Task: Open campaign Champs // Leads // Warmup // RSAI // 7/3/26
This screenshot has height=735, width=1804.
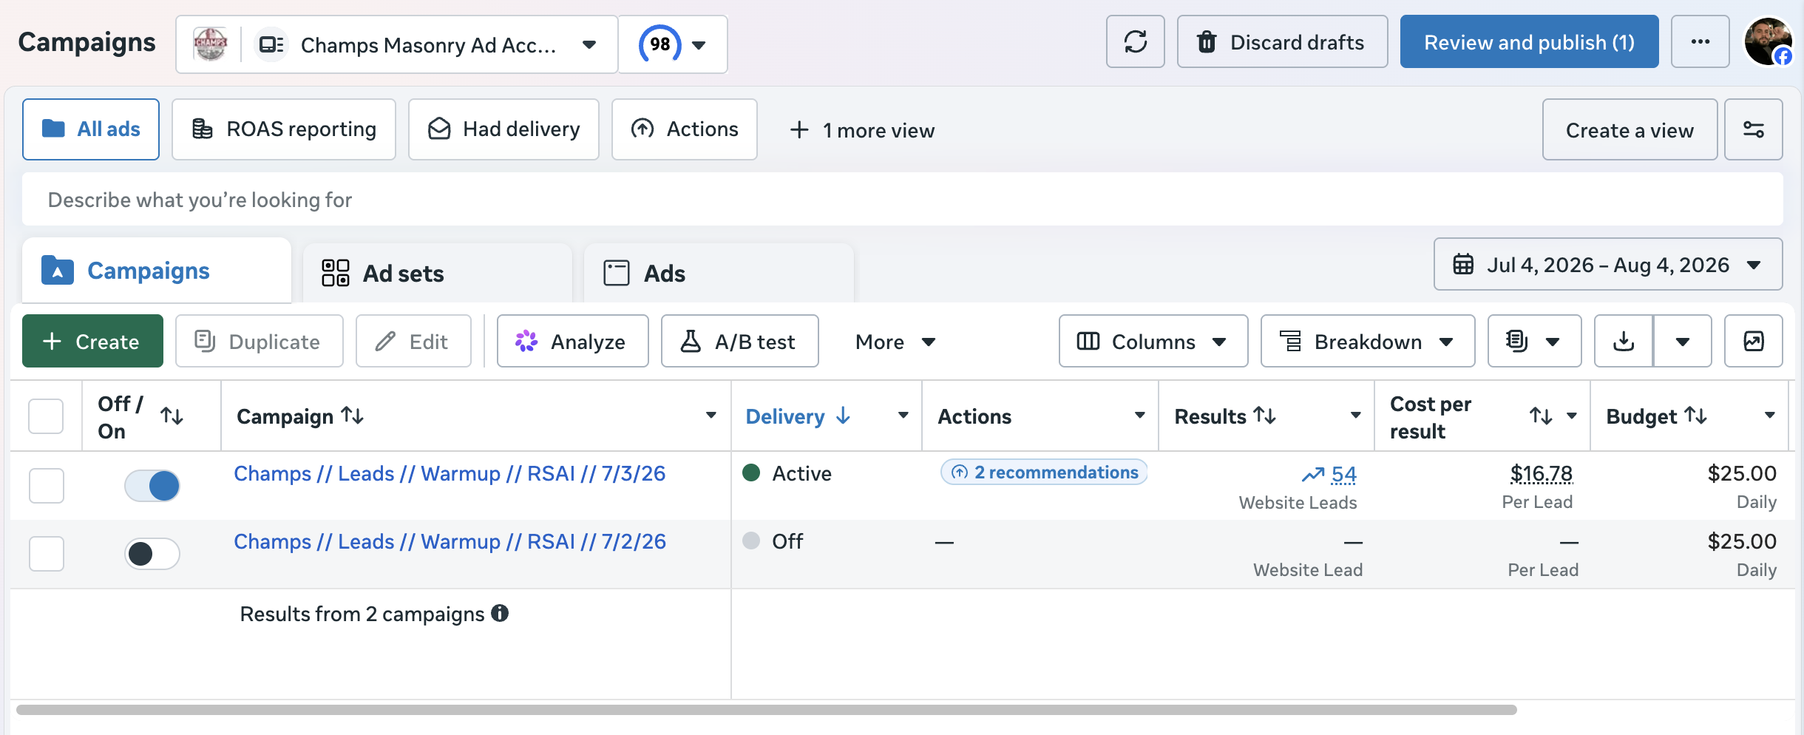Action: (x=450, y=473)
